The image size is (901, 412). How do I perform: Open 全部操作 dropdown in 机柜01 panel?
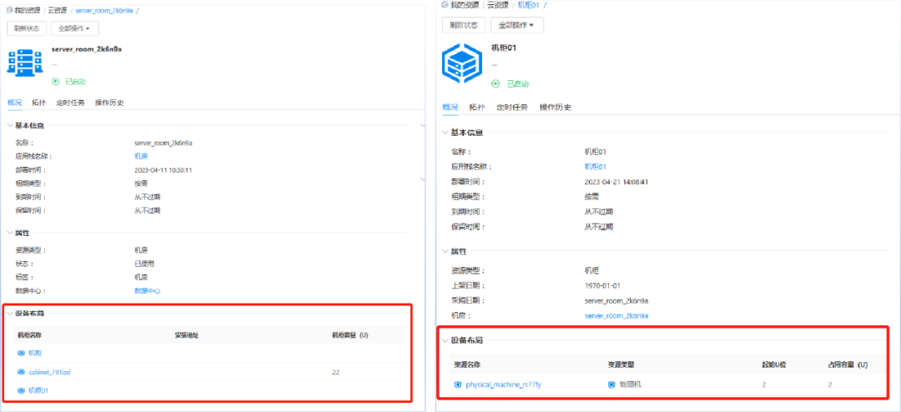pyautogui.click(x=516, y=25)
